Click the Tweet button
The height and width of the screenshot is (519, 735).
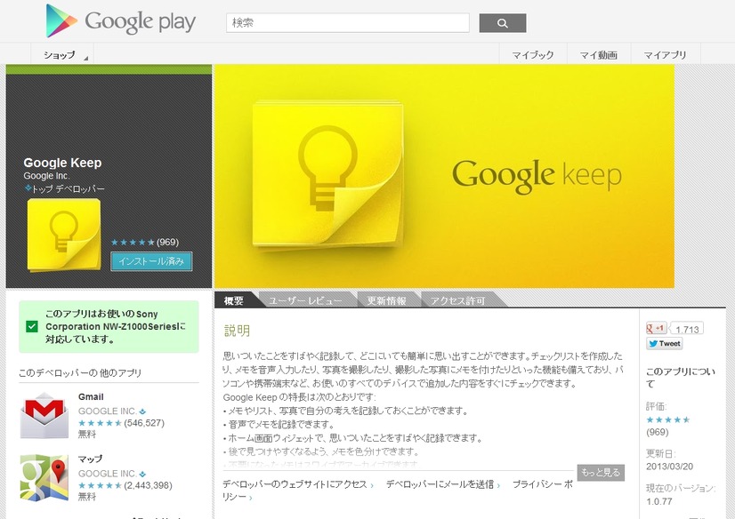coord(664,344)
